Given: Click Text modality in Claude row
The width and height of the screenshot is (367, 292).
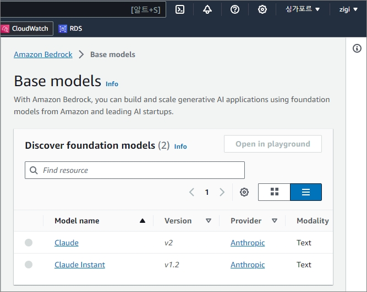Looking at the screenshot, I should [x=304, y=243].
